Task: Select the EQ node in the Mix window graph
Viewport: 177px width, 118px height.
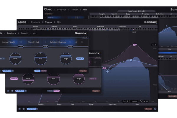Action: coord(166,26)
